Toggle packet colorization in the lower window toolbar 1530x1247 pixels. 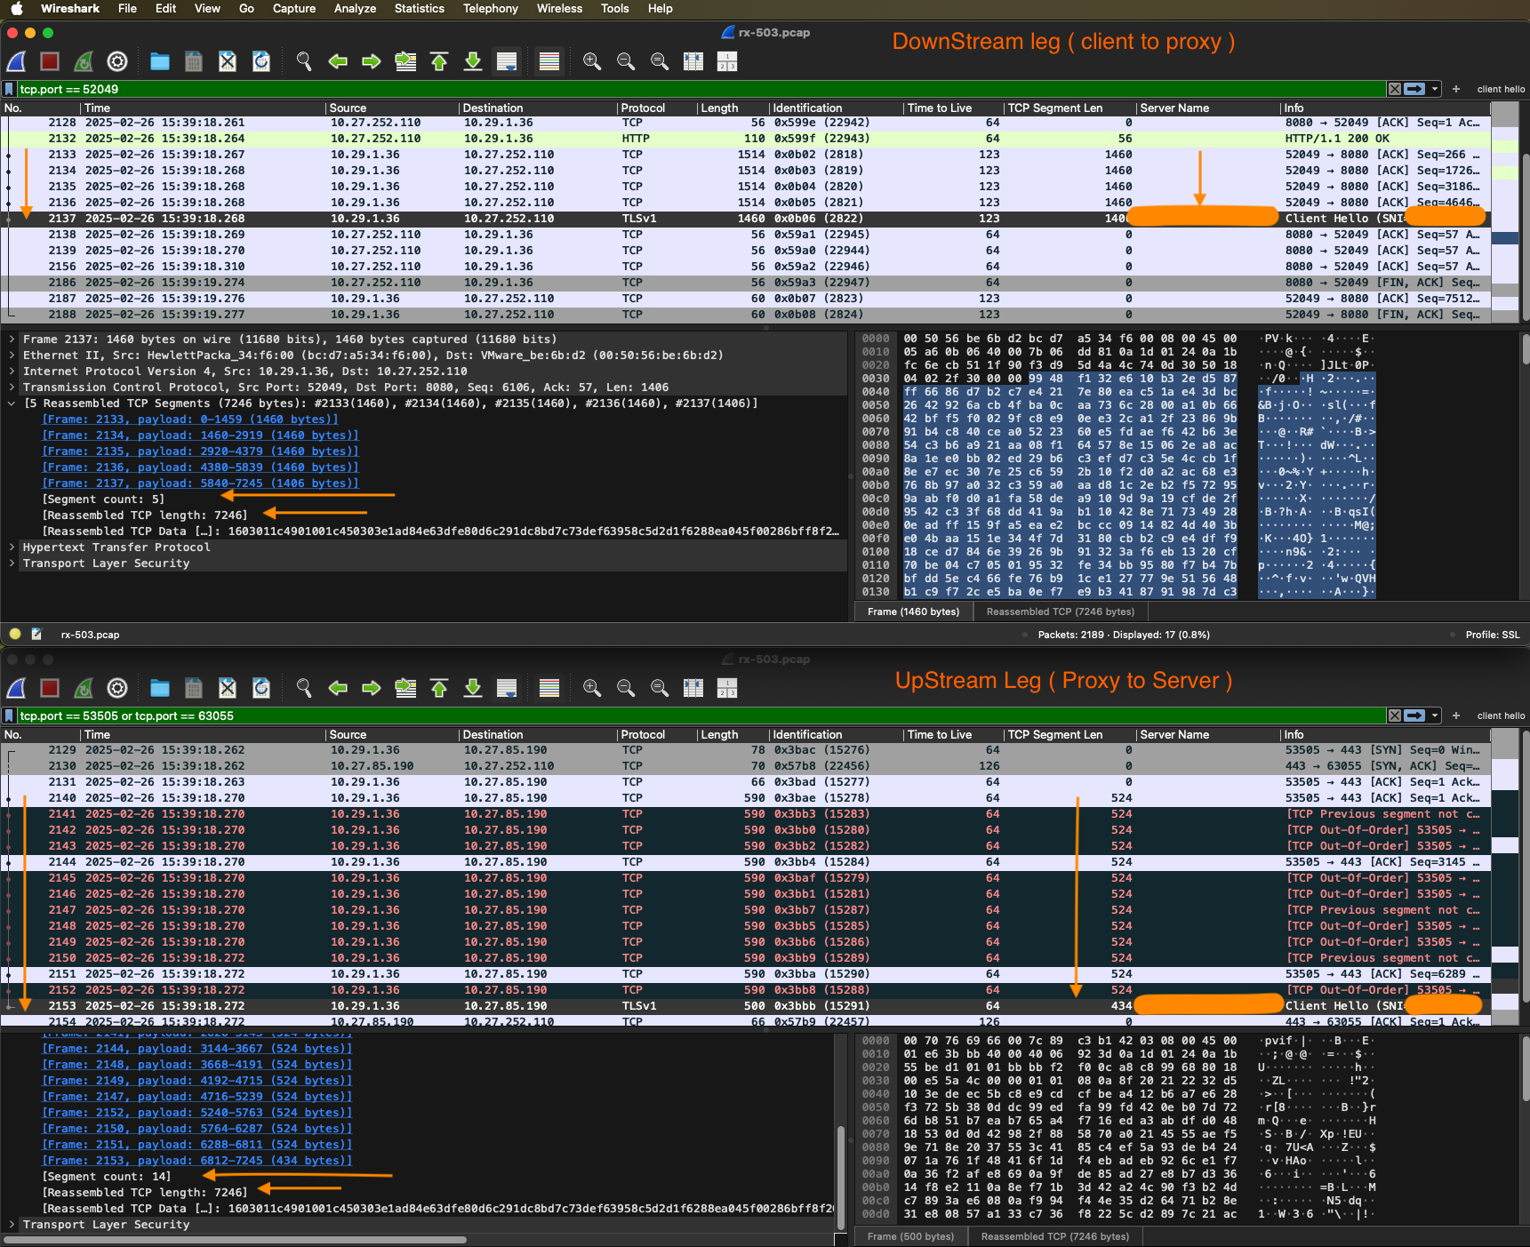tap(549, 688)
